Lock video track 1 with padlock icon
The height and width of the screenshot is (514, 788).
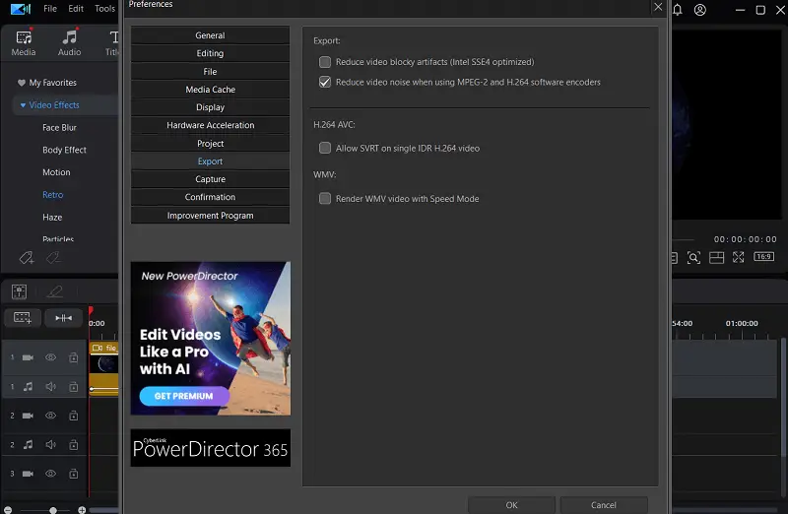pos(73,358)
